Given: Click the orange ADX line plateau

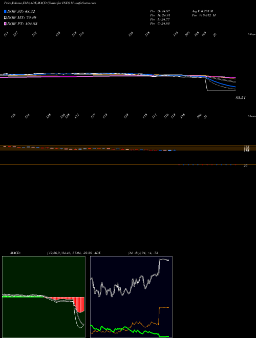Looking at the screenshot, I should click(164, 307).
